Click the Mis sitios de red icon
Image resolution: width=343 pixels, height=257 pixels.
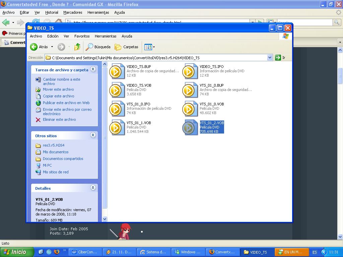pos(38,172)
